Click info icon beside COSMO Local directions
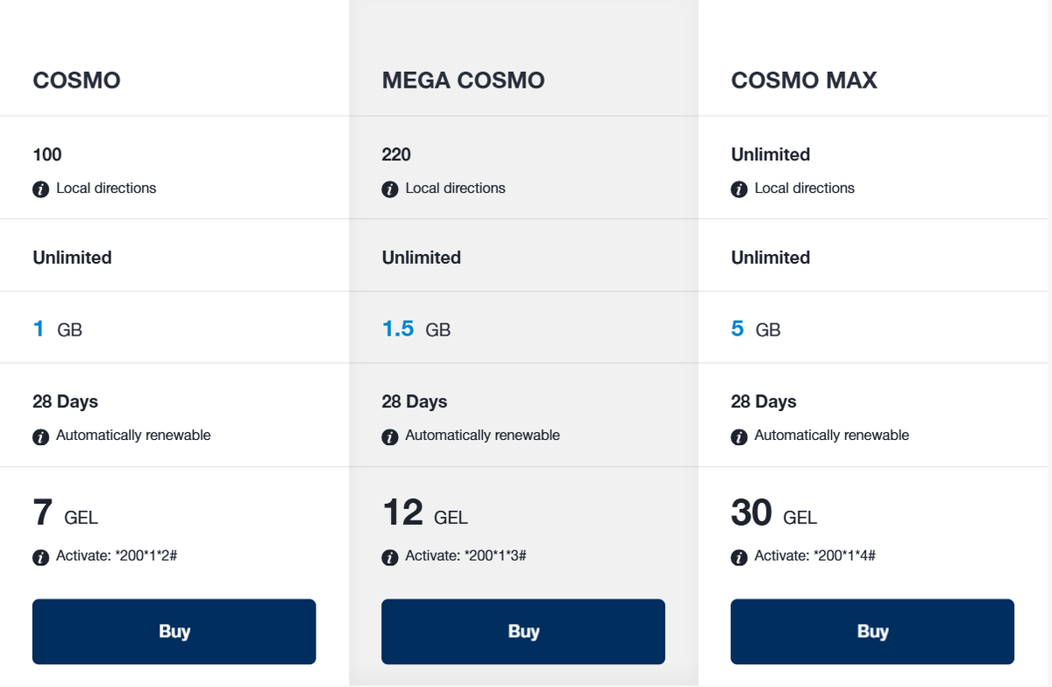 (40, 189)
